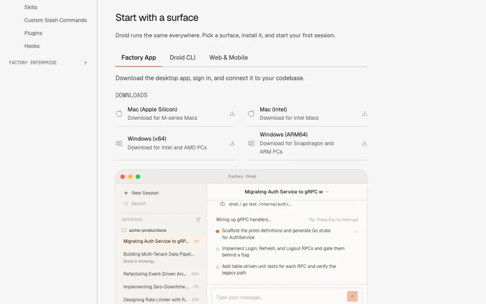Switch to the Web & Mobile tab
Viewport: 486px width, 304px height.
[x=228, y=57]
